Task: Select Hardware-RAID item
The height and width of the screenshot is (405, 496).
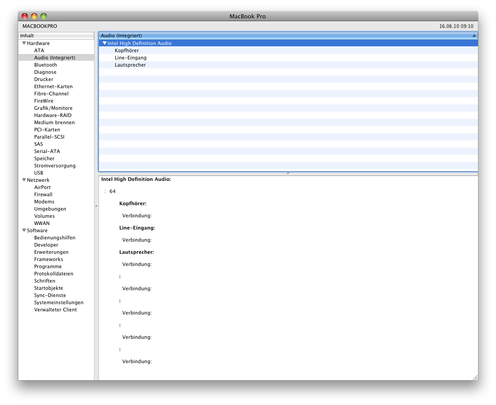Action: point(53,115)
